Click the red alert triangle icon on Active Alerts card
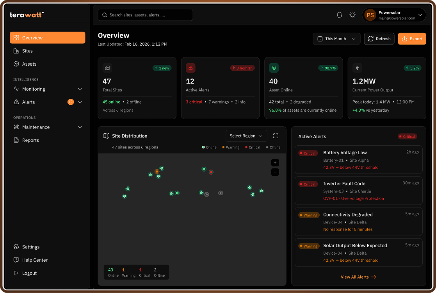The height and width of the screenshot is (293, 436). point(190,68)
